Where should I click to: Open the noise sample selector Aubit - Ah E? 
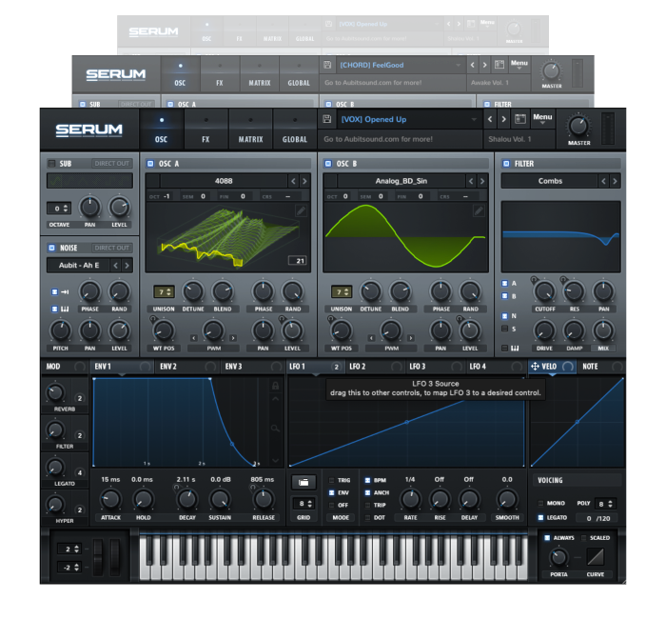[x=79, y=266]
